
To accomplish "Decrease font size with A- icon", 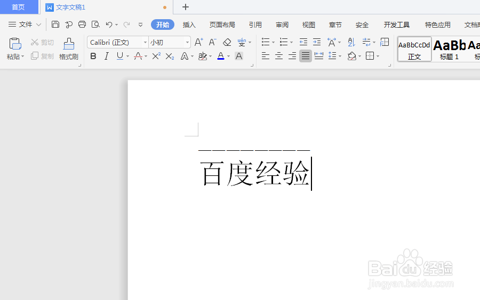I will click(212, 42).
